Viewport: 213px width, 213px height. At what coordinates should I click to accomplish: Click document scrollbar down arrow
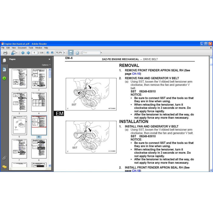(211, 170)
